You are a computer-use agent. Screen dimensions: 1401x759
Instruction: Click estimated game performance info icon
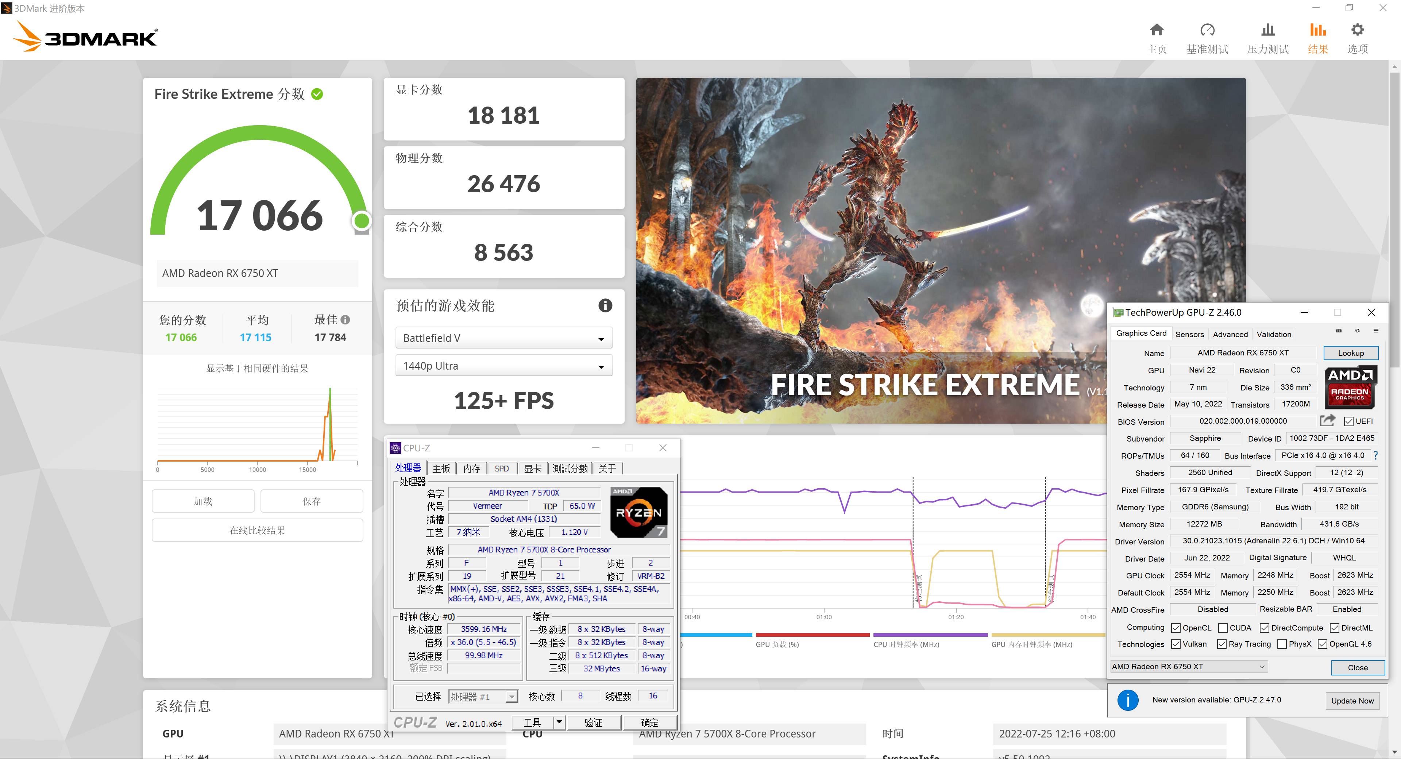pos(605,306)
